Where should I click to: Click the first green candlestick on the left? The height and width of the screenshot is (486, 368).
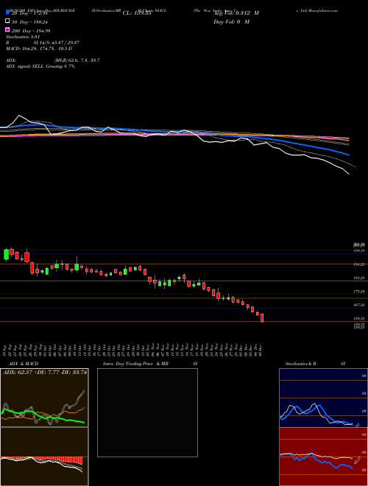tap(6, 254)
